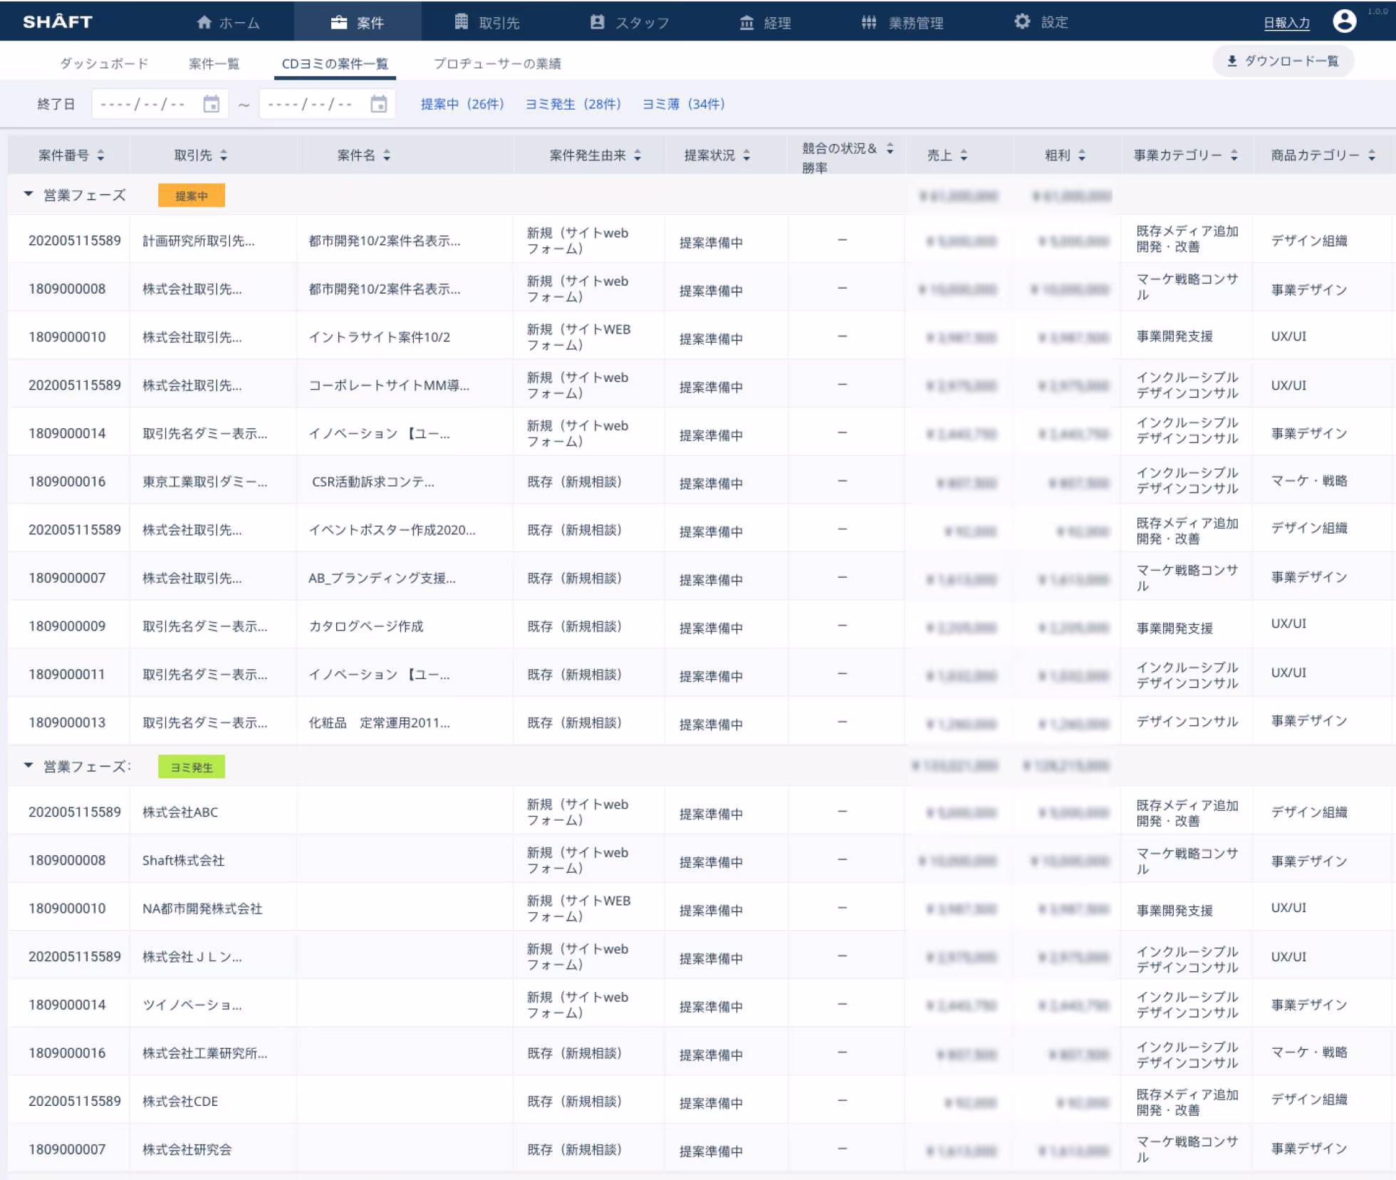Switch to the プロデューサーの業績 tab
The height and width of the screenshot is (1180, 1396).
(x=497, y=63)
